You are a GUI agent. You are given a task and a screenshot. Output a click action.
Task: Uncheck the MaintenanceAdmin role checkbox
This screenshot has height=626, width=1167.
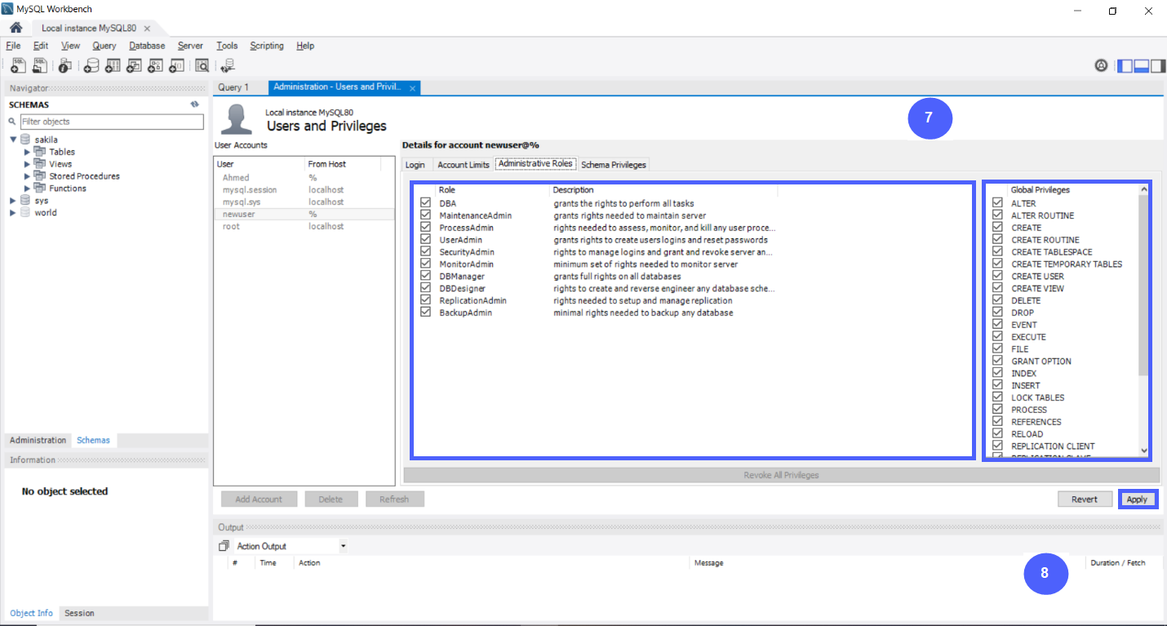coord(425,215)
